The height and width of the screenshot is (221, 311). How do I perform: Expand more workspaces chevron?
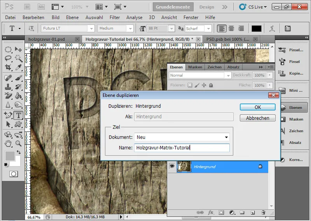click(x=225, y=7)
